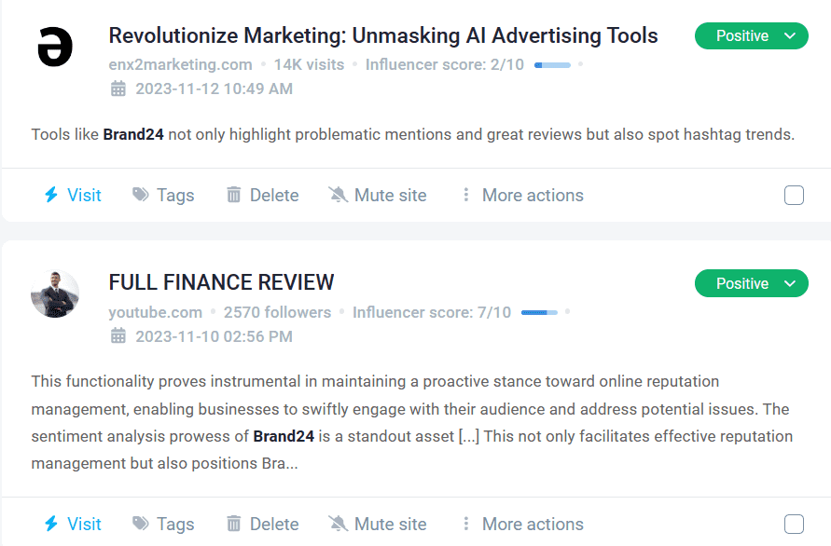The width and height of the screenshot is (831, 546).
Task: Tick the checkbox for FULL FINANCE REVIEW
Action: point(794,524)
